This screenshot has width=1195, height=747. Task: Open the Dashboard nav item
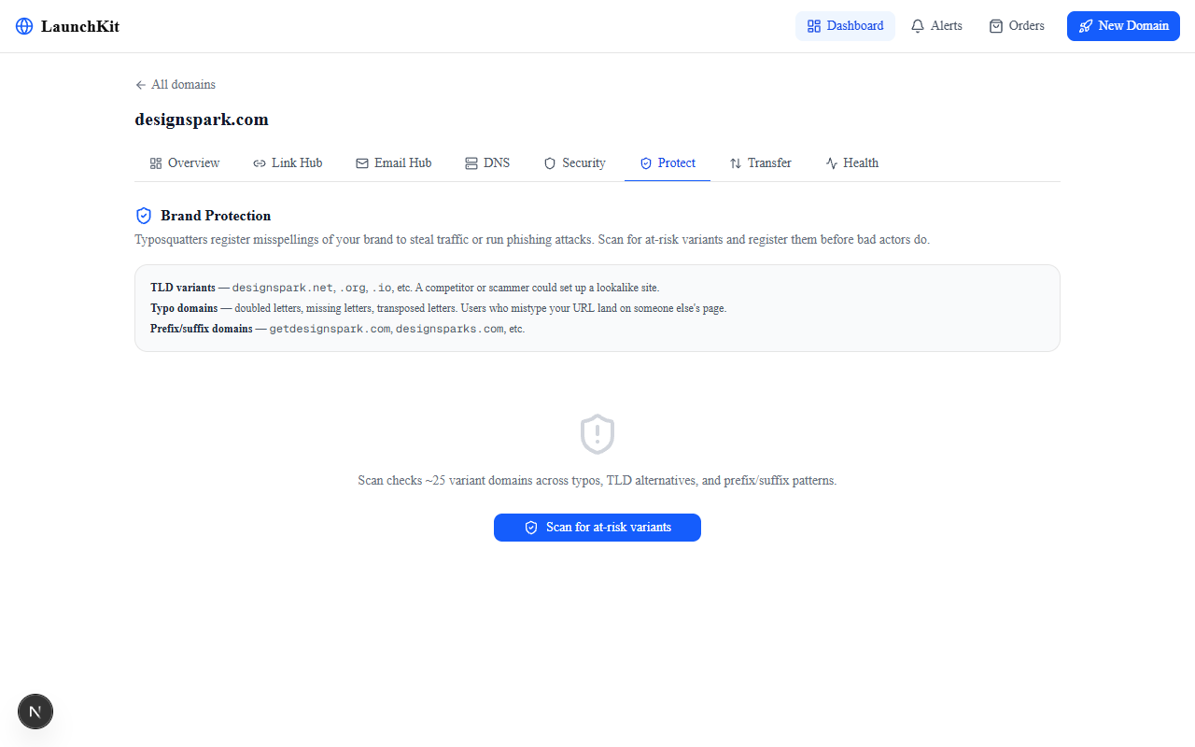845,26
